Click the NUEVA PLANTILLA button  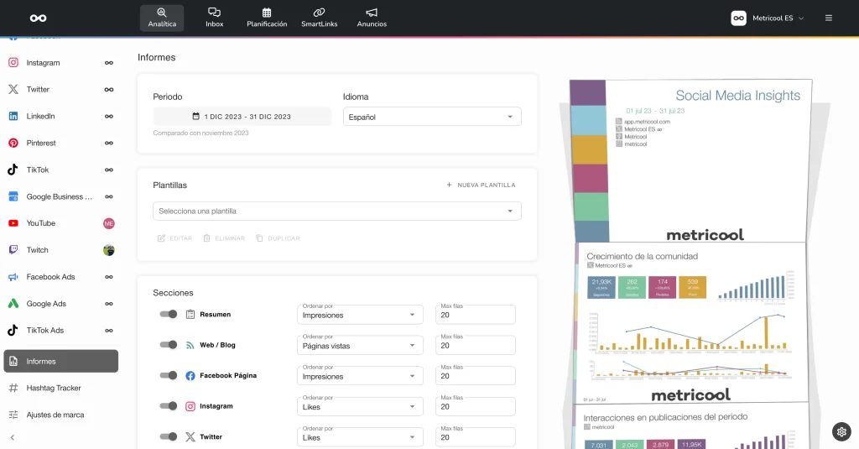[x=481, y=185]
